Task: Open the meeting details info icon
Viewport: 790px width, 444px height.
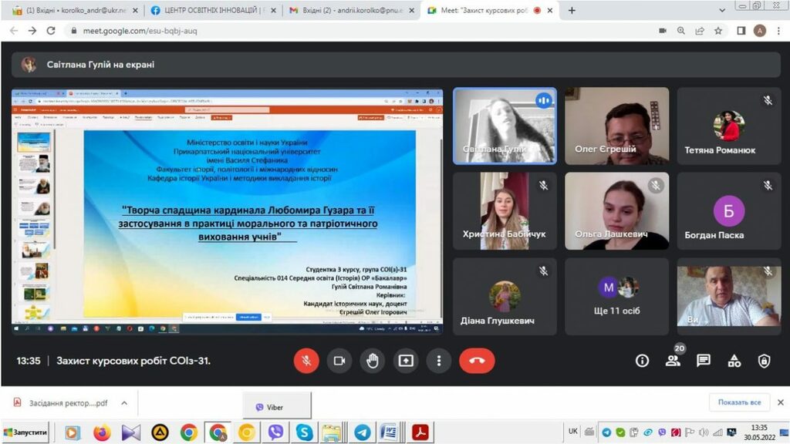Action: click(x=642, y=361)
